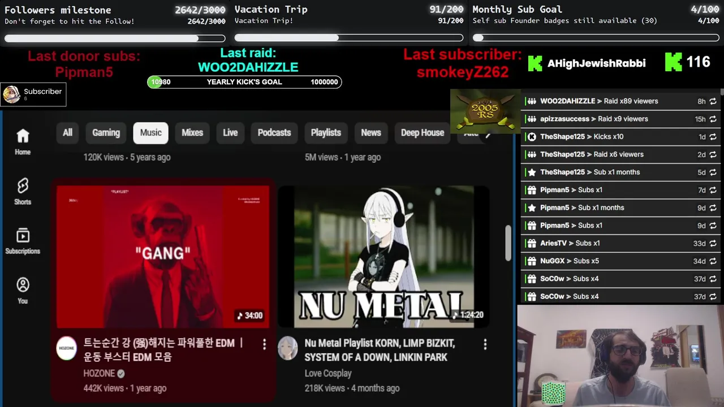Click the 442K views metadata text
724x407 pixels.
pos(104,388)
